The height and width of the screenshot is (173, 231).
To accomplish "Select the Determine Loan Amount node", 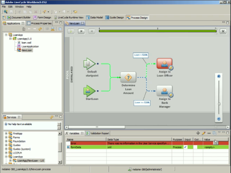I will pyautogui.click(x=128, y=77).
